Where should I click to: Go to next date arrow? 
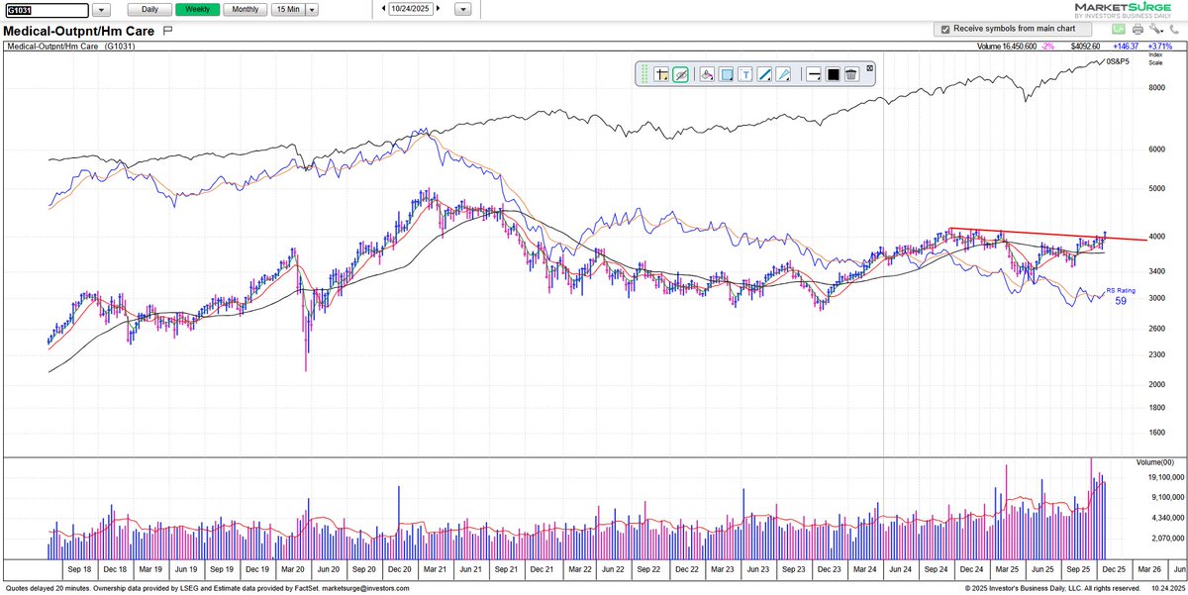click(440, 9)
